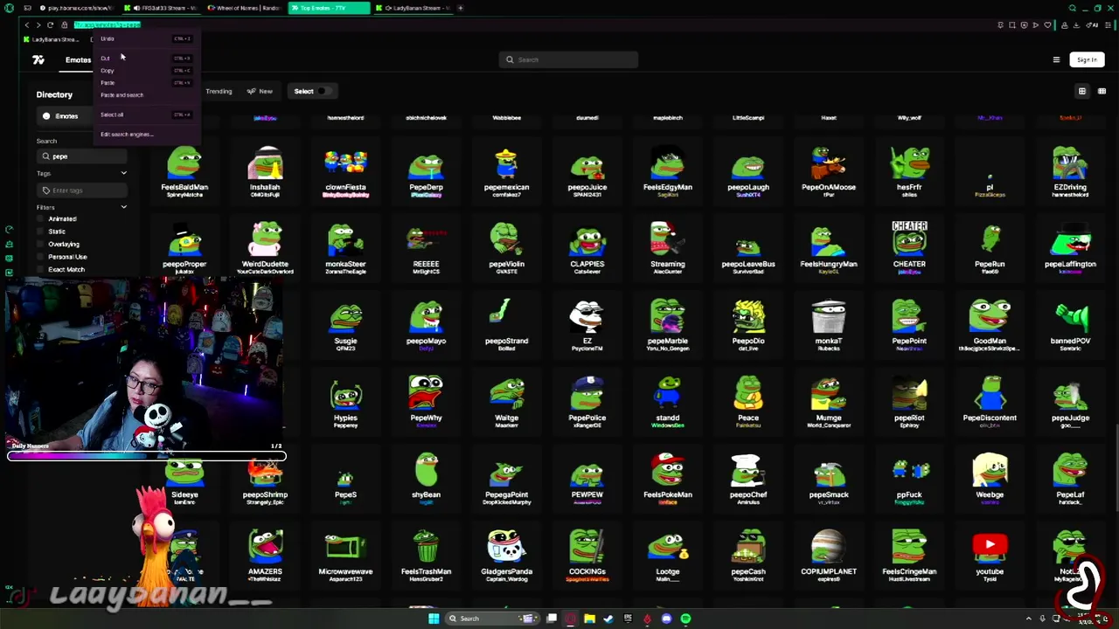This screenshot has width=1119, height=629.
Task: Open Discord from the taskbar
Action: (x=666, y=619)
